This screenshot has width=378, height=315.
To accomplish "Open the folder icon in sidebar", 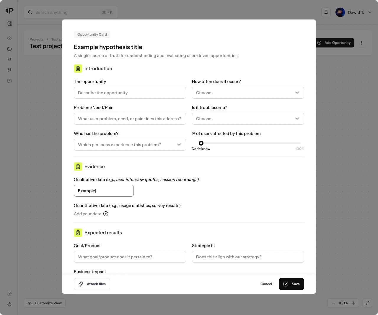I will (9, 49).
